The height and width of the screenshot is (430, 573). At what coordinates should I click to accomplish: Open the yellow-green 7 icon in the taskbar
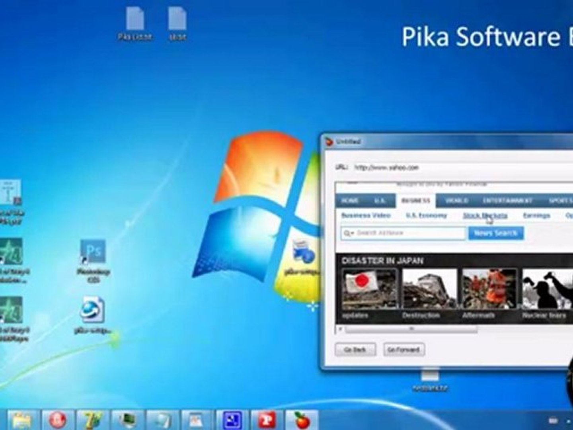(92, 420)
